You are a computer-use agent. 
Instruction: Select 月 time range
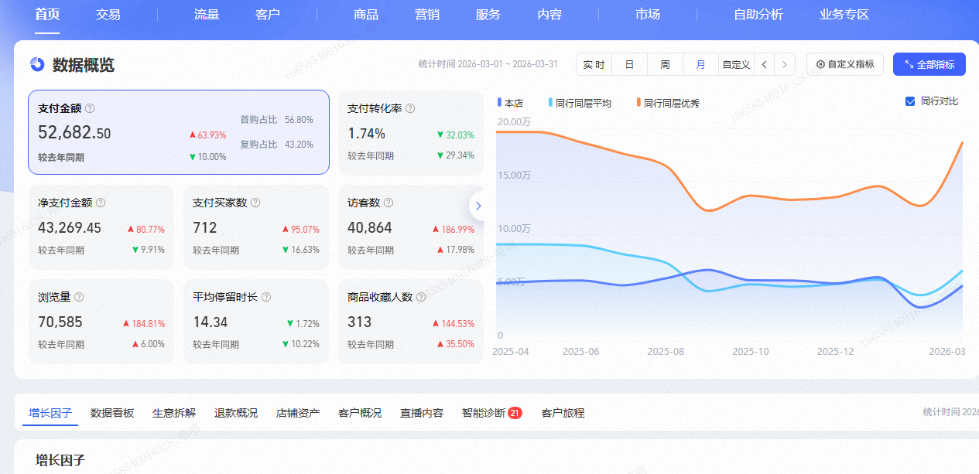pos(701,65)
